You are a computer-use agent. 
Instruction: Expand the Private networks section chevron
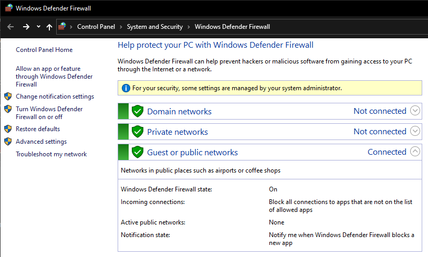pyautogui.click(x=415, y=131)
